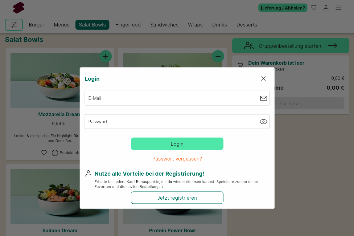Click Jetzt registrieren button
The width and height of the screenshot is (354, 236).
coord(177,198)
